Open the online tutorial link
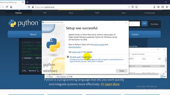This screenshot has width=170, height=95. pyautogui.click(x=99, y=45)
